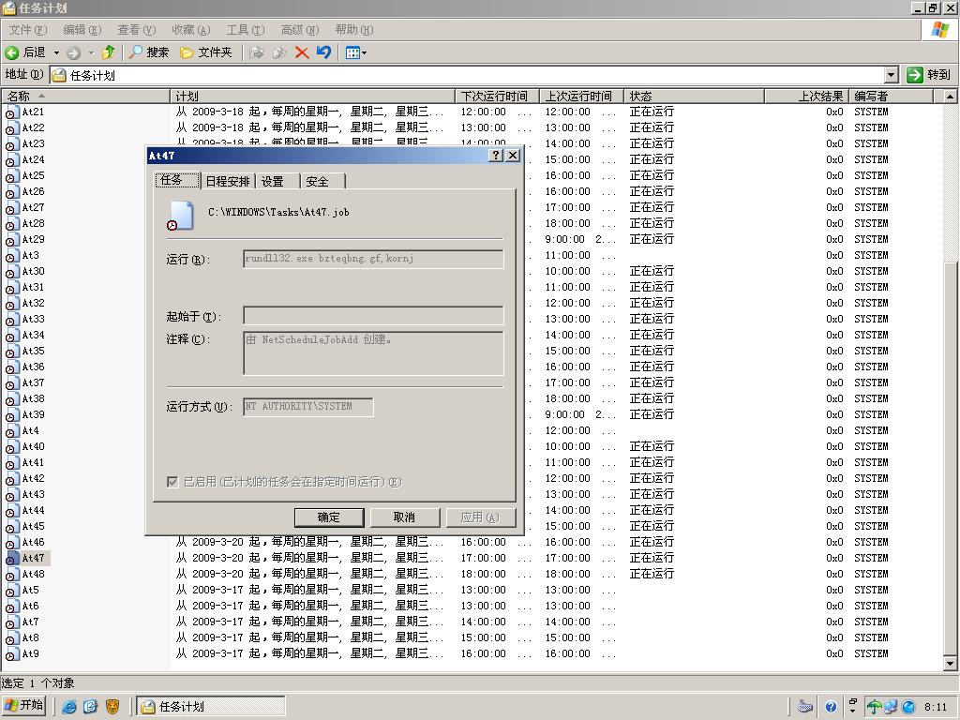Viewport: 960px width, 720px height.
Task: Expand the address bar dropdown arrow
Action: pyautogui.click(x=892, y=75)
